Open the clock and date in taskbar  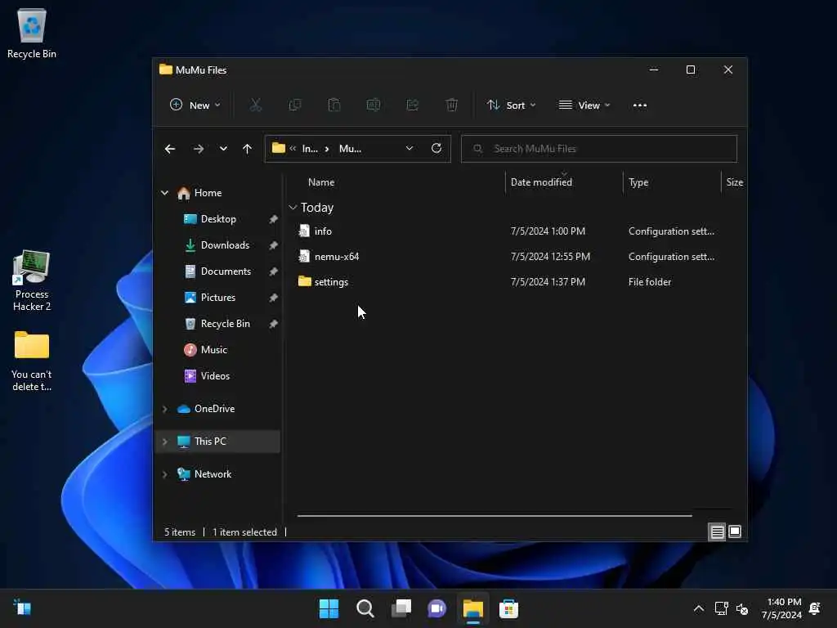(x=781, y=608)
